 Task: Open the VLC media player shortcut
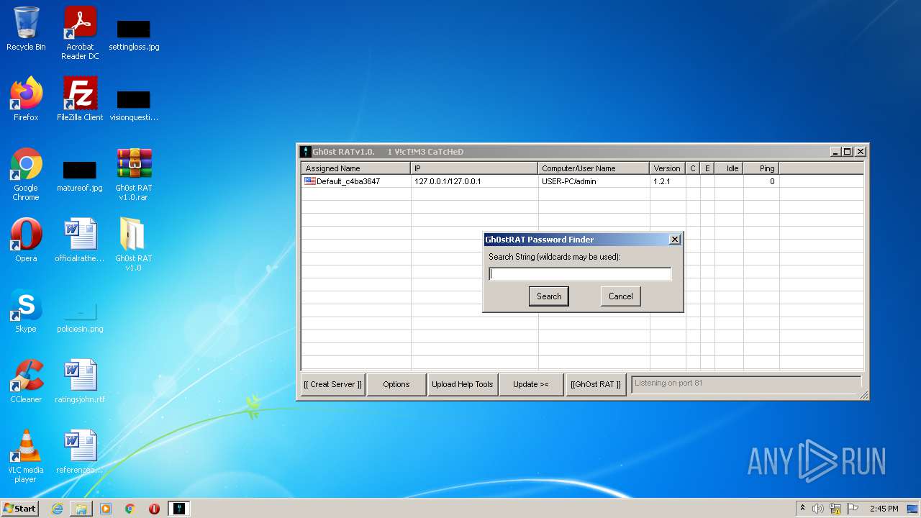[x=26, y=456]
